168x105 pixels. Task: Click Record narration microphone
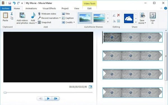click(x=48, y=18)
